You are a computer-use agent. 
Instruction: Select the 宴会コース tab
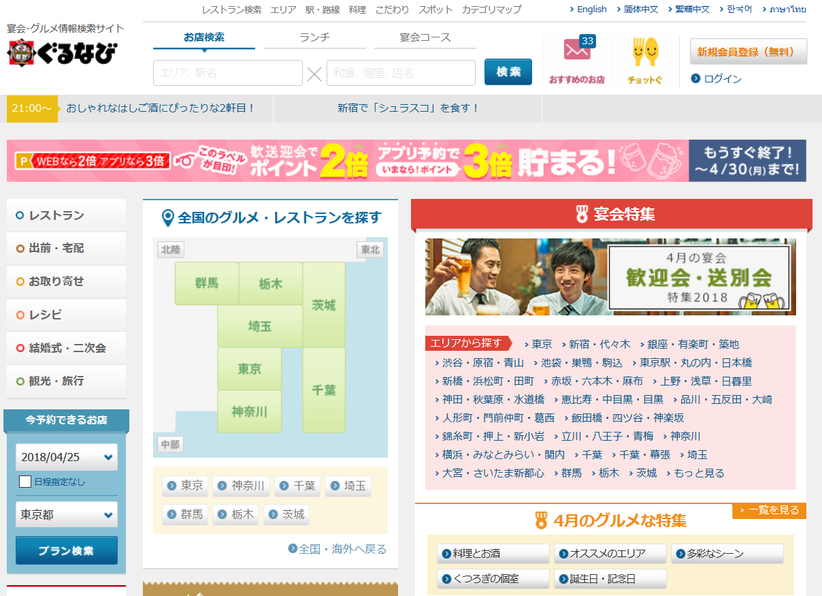[x=425, y=37]
